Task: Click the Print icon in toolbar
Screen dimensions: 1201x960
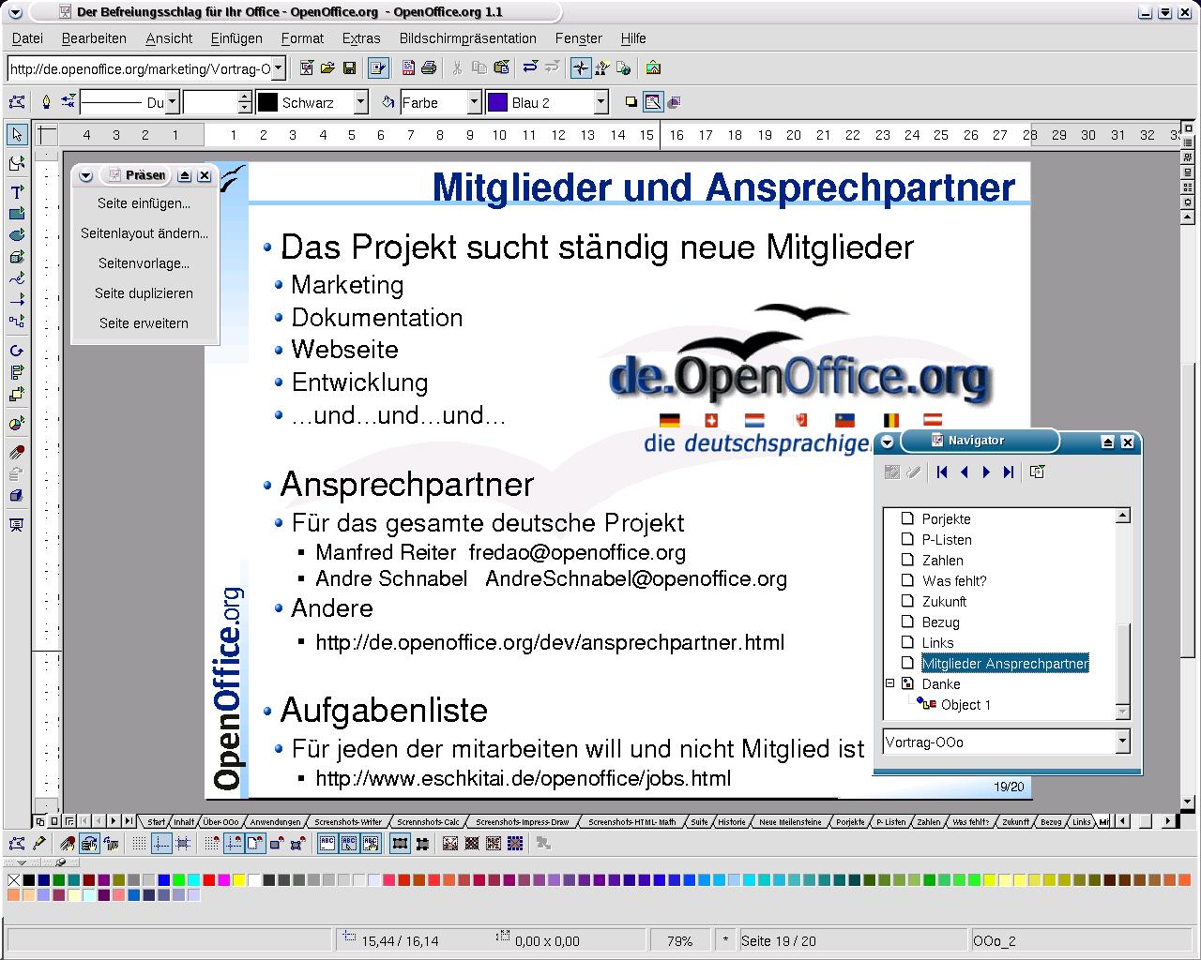Action: 429,68
